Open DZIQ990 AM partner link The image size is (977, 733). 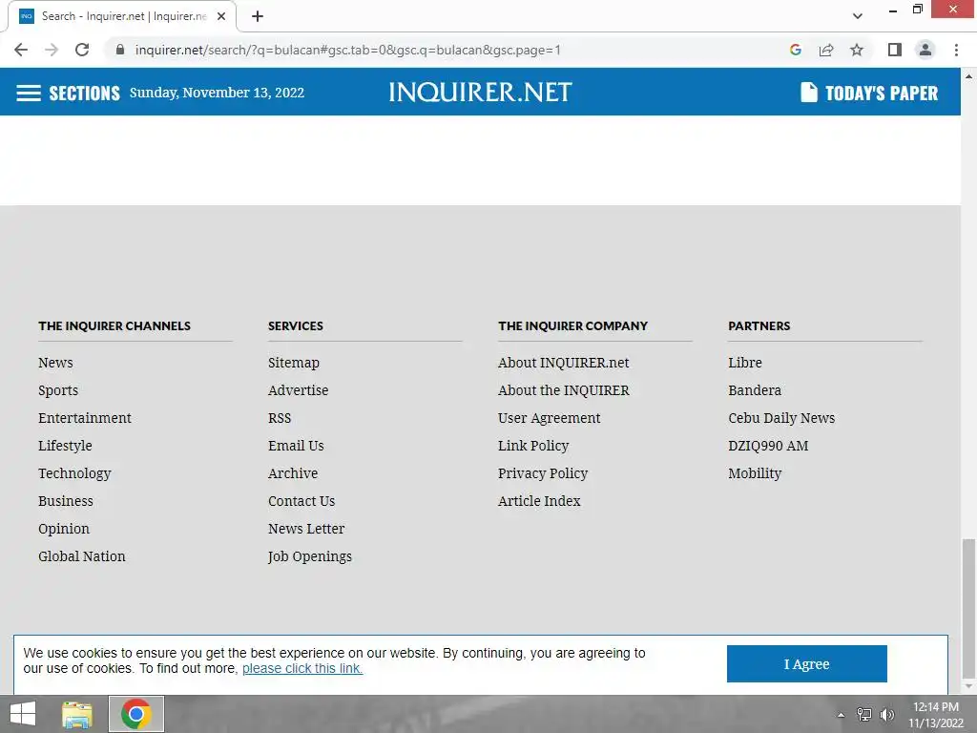click(x=768, y=446)
